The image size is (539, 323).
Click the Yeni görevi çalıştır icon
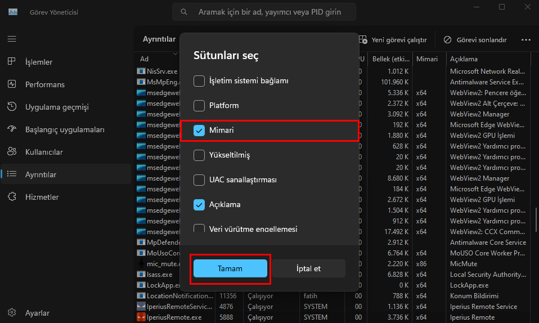[363, 39]
